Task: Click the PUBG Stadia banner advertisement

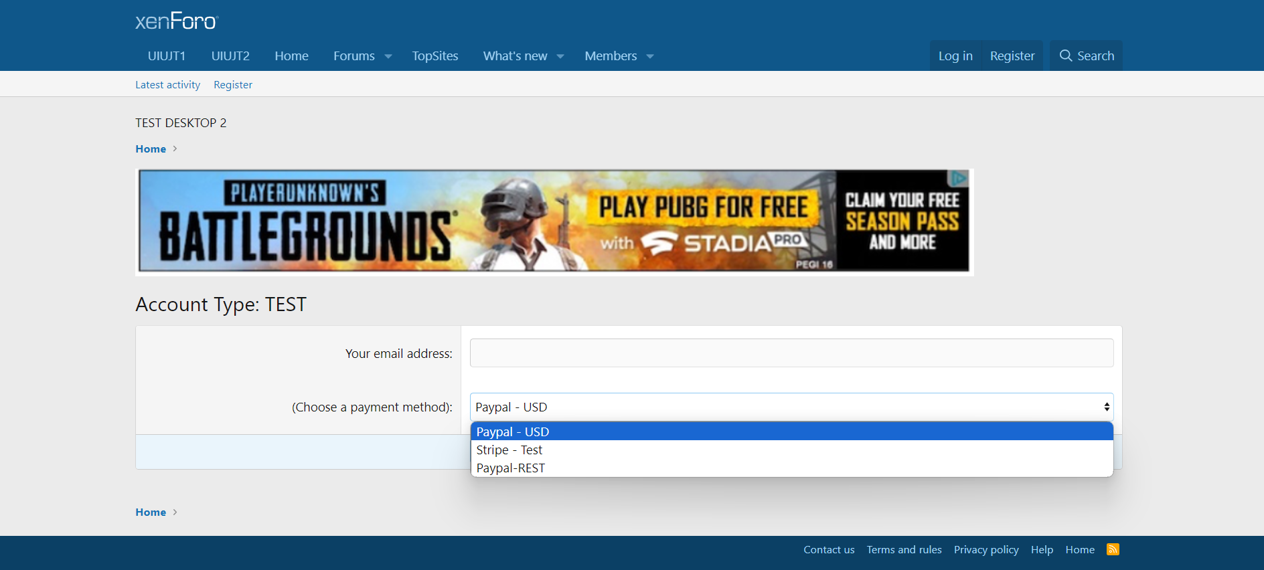Action: [554, 221]
